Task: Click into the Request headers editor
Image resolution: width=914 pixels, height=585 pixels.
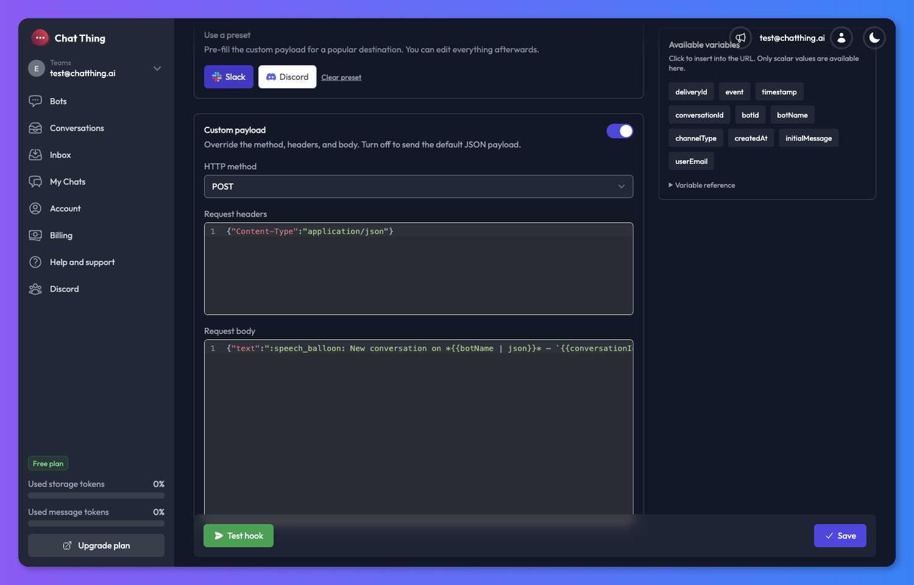Action: [419, 269]
